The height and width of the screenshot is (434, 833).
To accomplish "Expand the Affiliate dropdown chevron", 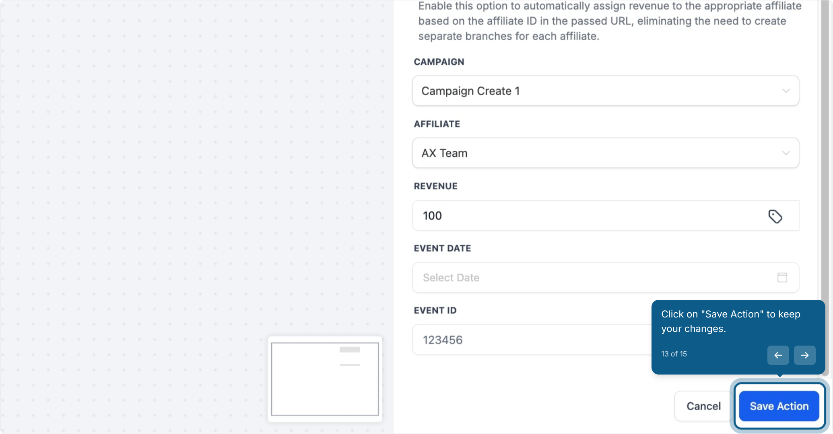I will (x=786, y=153).
